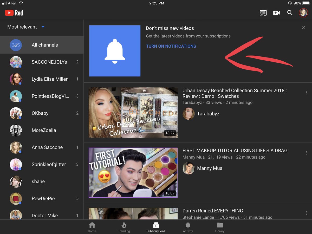The image size is (312, 234).
Task: Switch to the Library tab
Action: (220, 227)
